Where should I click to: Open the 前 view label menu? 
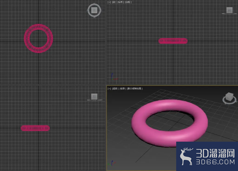click(114, 2)
